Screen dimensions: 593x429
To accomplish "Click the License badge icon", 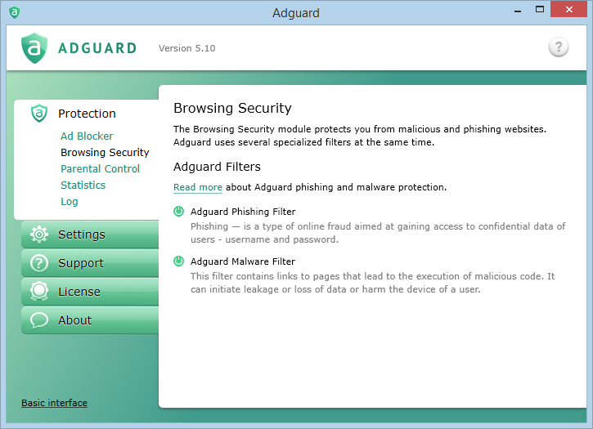I will click(39, 292).
